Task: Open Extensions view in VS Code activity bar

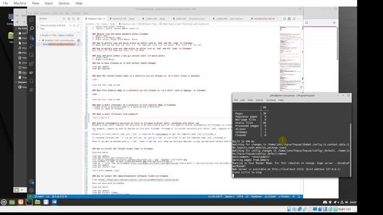Action: pos(31,64)
